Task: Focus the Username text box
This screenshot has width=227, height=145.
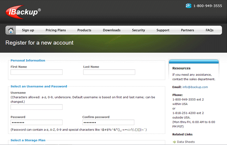Action: pos(37,107)
